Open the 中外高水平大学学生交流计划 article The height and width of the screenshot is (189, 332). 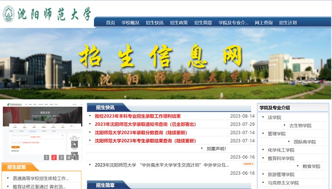162,165
